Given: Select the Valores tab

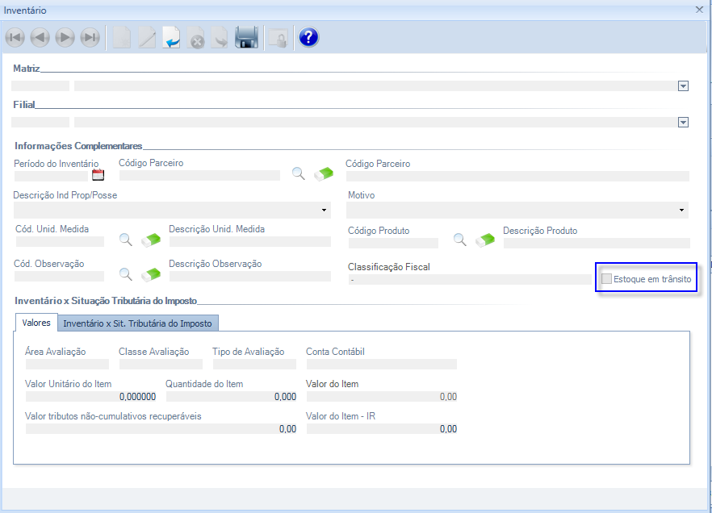Looking at the screenshot, I should pyautogui.click(x=36, y=323).
